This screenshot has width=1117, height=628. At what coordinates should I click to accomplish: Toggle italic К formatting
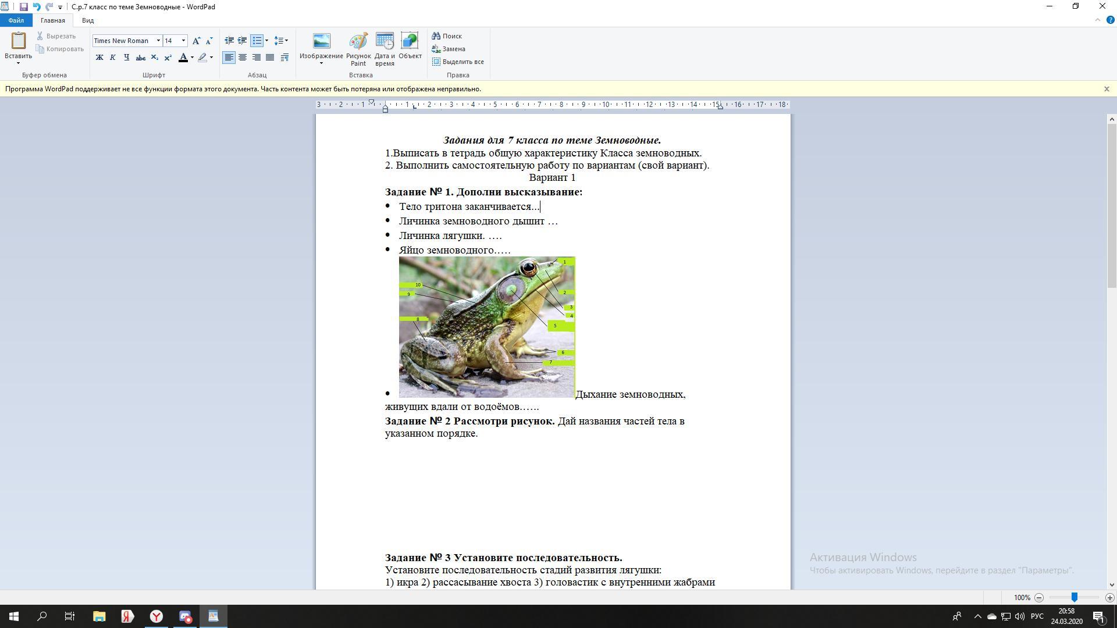click(113, 58)
